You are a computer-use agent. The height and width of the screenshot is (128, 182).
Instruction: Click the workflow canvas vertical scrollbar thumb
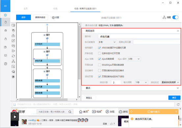[x=79, y=52]
